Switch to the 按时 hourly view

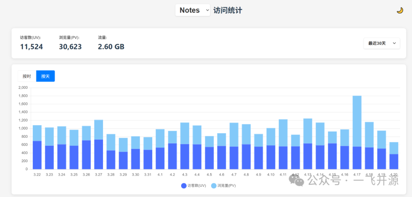pos(27,76)
